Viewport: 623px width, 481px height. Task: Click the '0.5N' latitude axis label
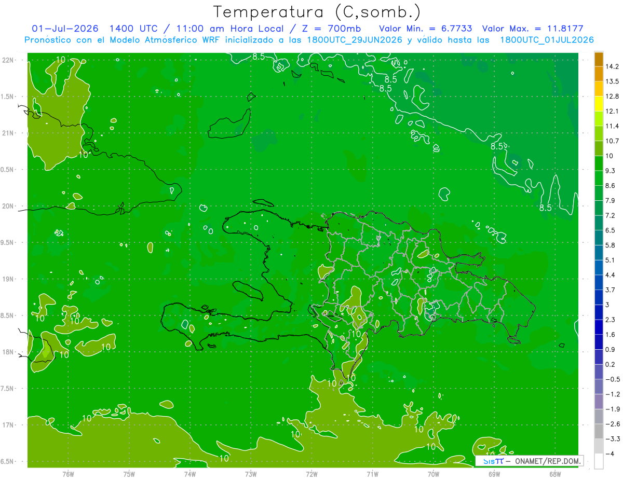pyautogui.click(x=8, y=170)
